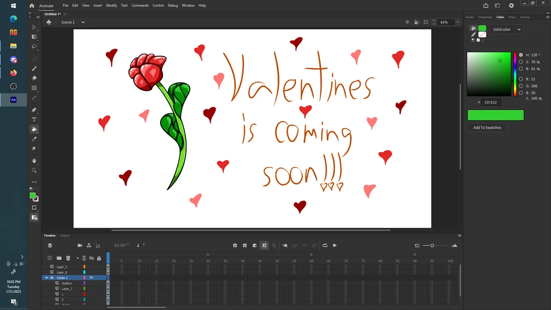The width and height of the screenshot is (551, 310).
Task: Open the Commands menu
Action: pyautogui.click(x=140, y=6)
